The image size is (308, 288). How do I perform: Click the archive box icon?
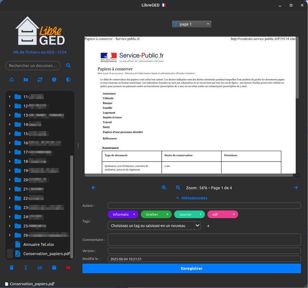(x=54, y=267)
